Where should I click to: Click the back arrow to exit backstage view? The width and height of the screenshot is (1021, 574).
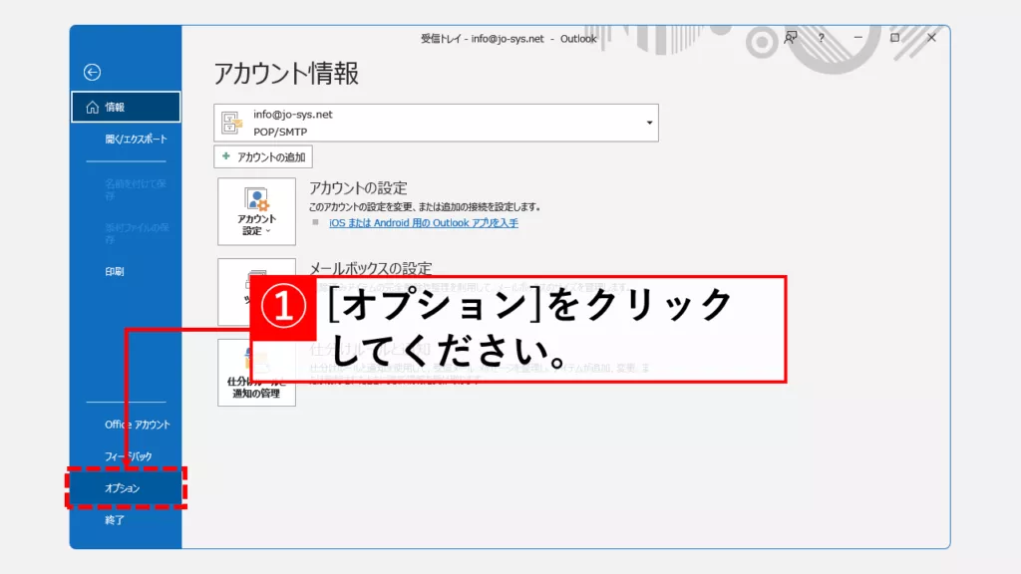point(92,72)
